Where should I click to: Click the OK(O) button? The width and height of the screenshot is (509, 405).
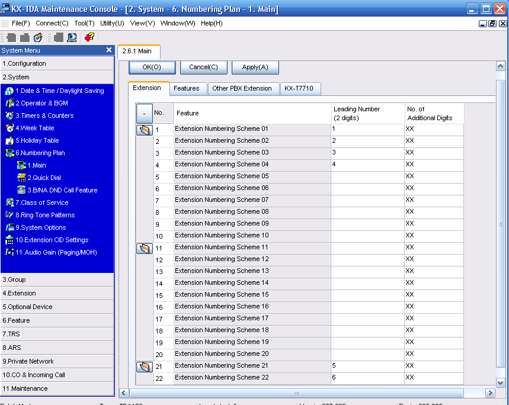(152, 67)
